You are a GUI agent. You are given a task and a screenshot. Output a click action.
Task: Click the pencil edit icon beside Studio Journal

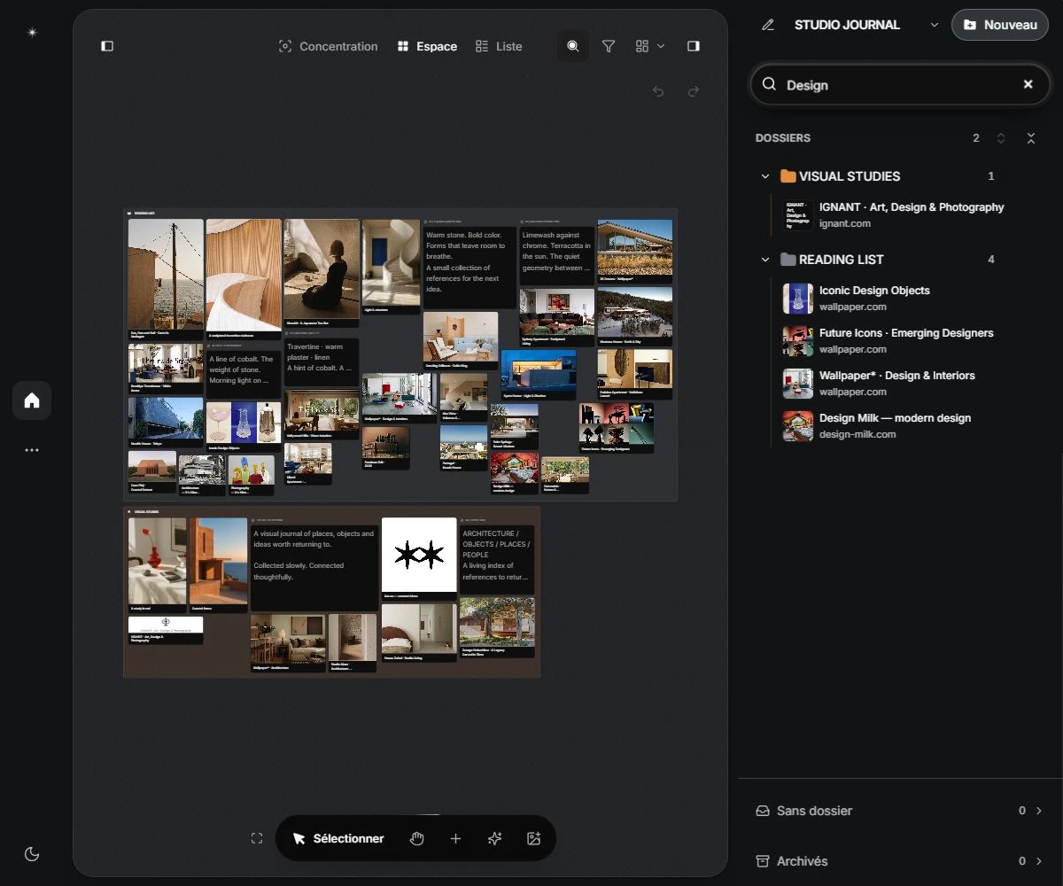click(768, 25)
